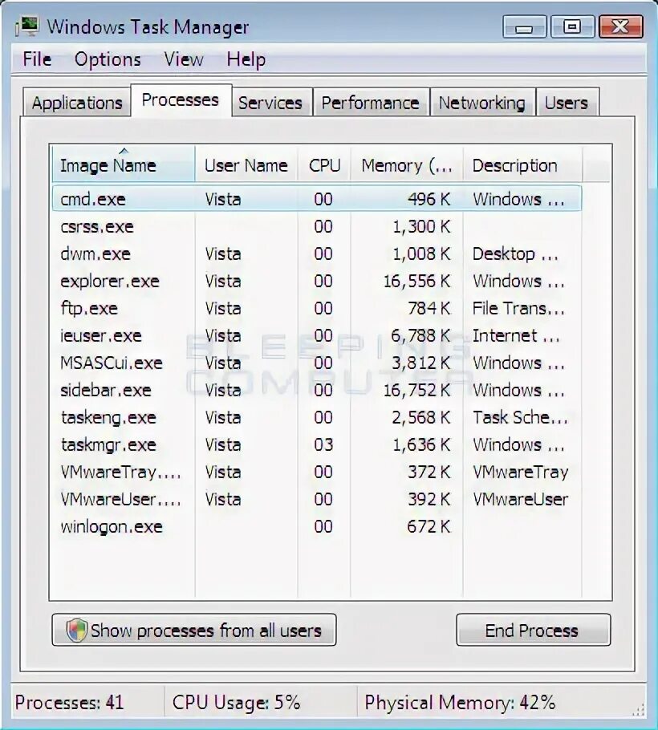Open the File menu
The image size is (658, 730).
pos(37,59)
